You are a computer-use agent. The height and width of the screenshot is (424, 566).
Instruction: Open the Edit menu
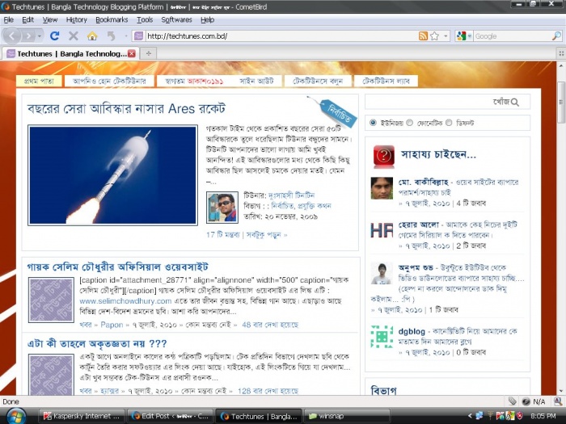27,20
